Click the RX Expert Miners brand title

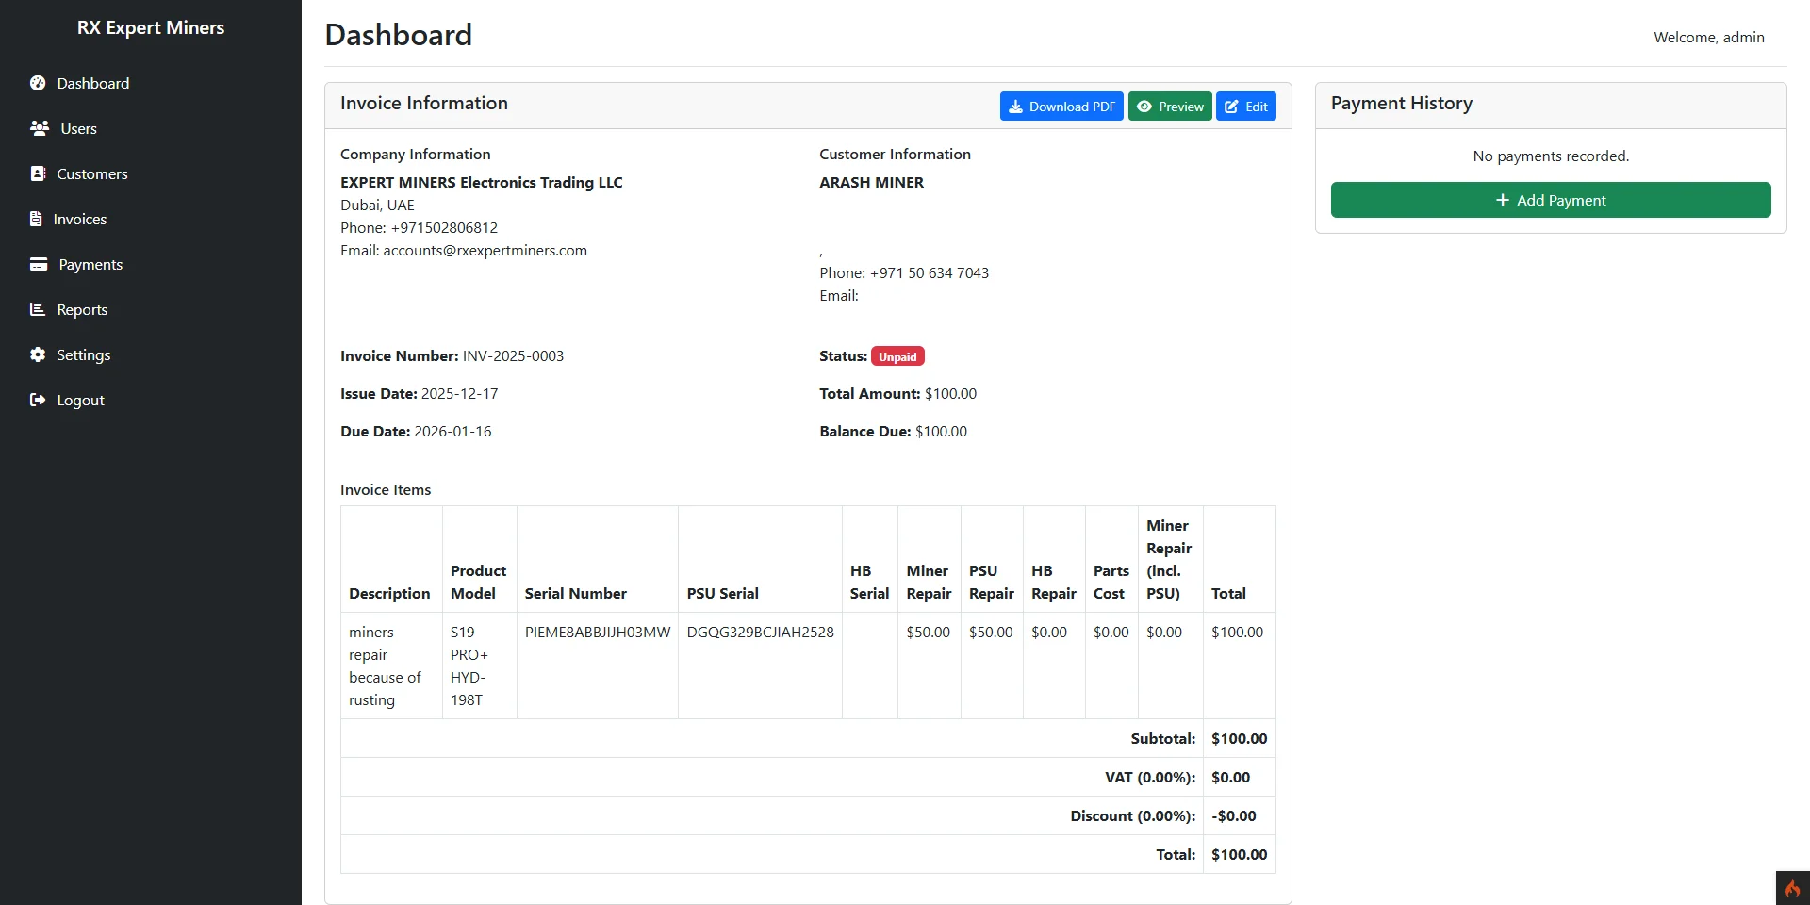(x=151, y=27)
